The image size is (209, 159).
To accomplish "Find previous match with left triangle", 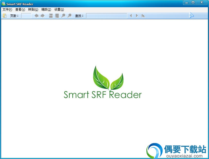I will (131, 16).
